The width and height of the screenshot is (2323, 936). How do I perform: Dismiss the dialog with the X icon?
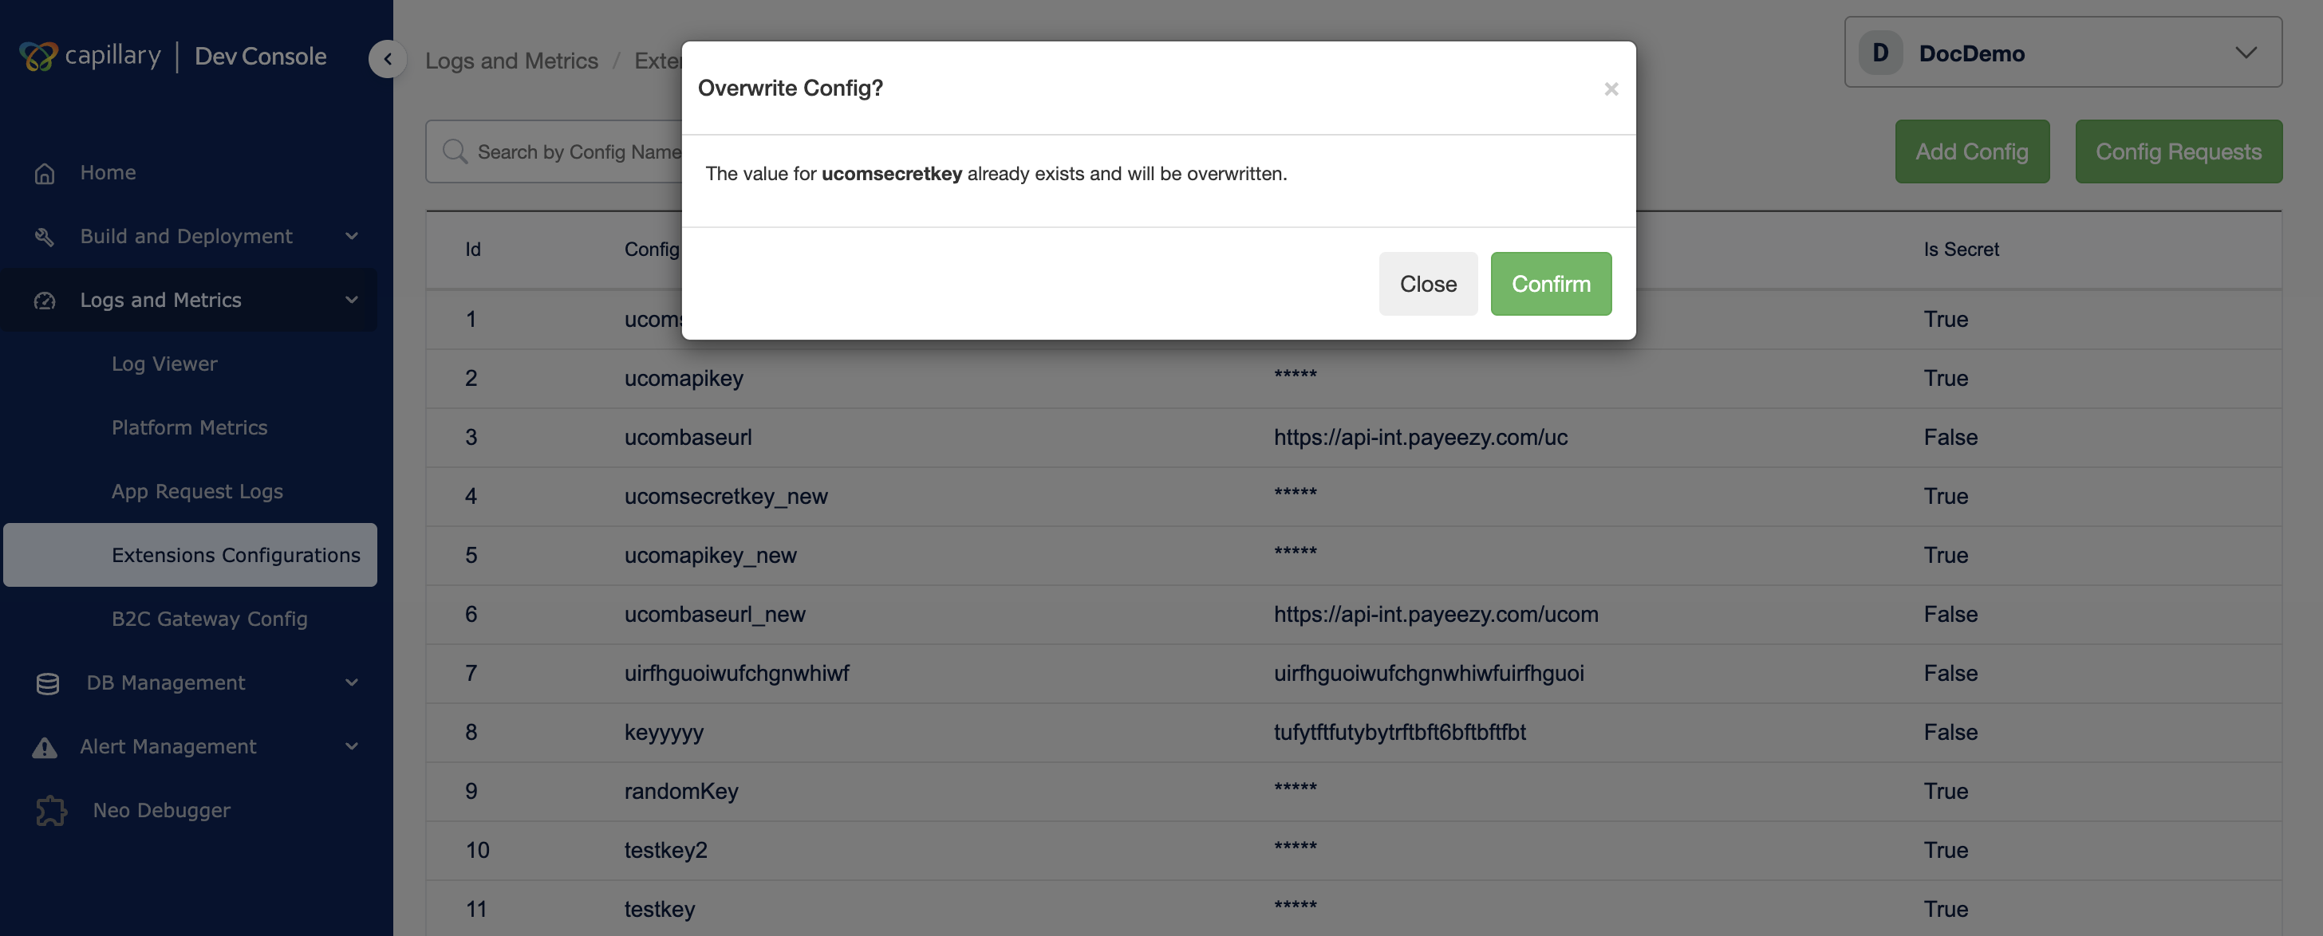pyautogui.click(x=1611, y=89)
